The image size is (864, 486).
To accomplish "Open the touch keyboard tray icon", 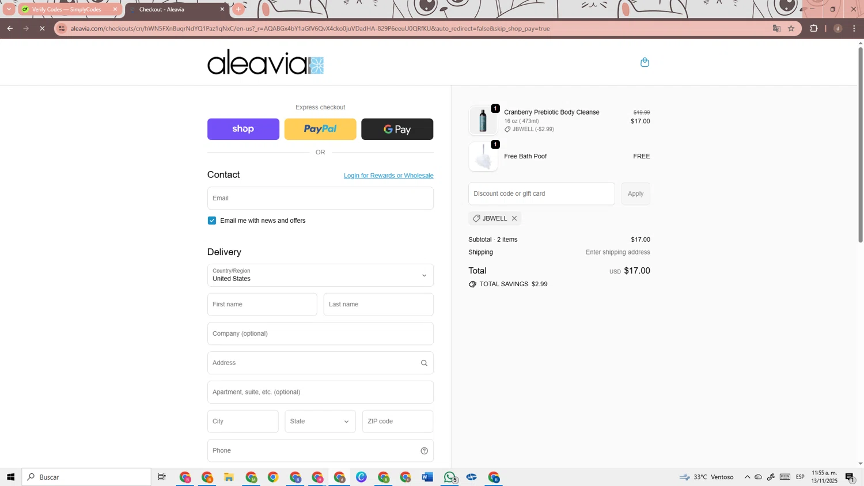I will [785, 477].
